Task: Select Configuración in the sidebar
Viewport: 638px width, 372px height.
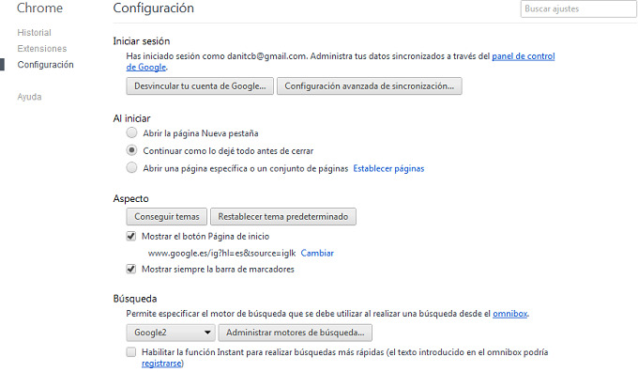Action: pyautogui.click(x=46, y=65)
